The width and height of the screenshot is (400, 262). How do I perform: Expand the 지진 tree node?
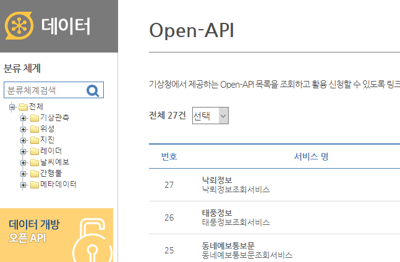(23, 140)
